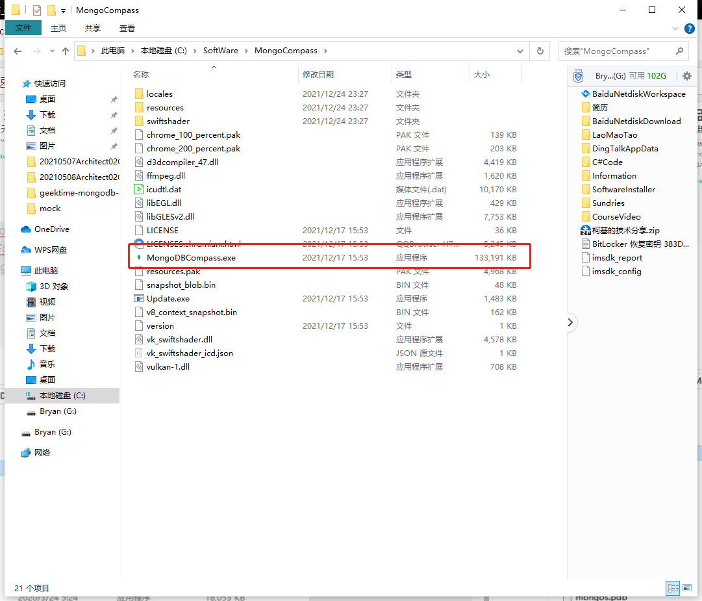Open the recent locations dropdown arrow
The width and height of the screenshot is (702, 601).
point(52,51)
